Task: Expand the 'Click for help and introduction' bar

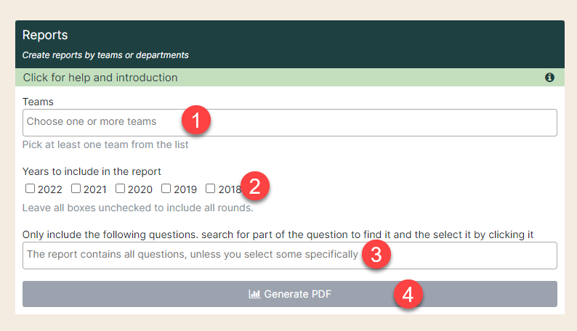Action: pyautogui.click(x=290, y=78)
